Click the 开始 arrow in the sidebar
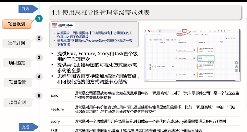 click(x=28, y=9)
